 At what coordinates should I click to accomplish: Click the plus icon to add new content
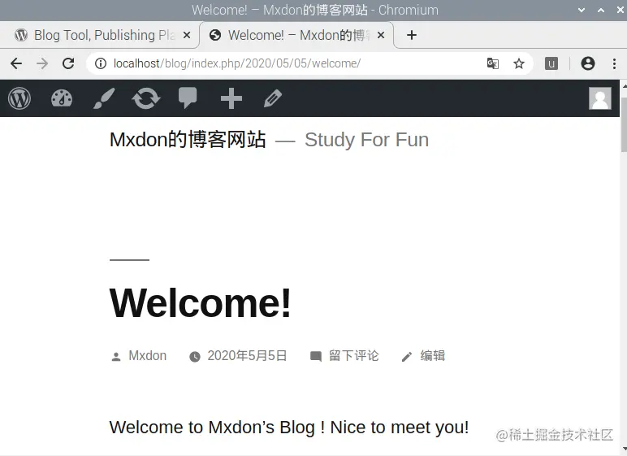coord(231,98)
